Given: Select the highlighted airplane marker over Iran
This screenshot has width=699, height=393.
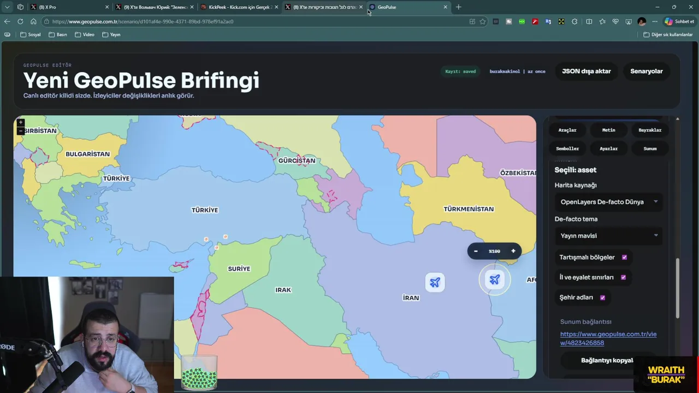Looking at the screenshot, I should click(x=495, y=280).
